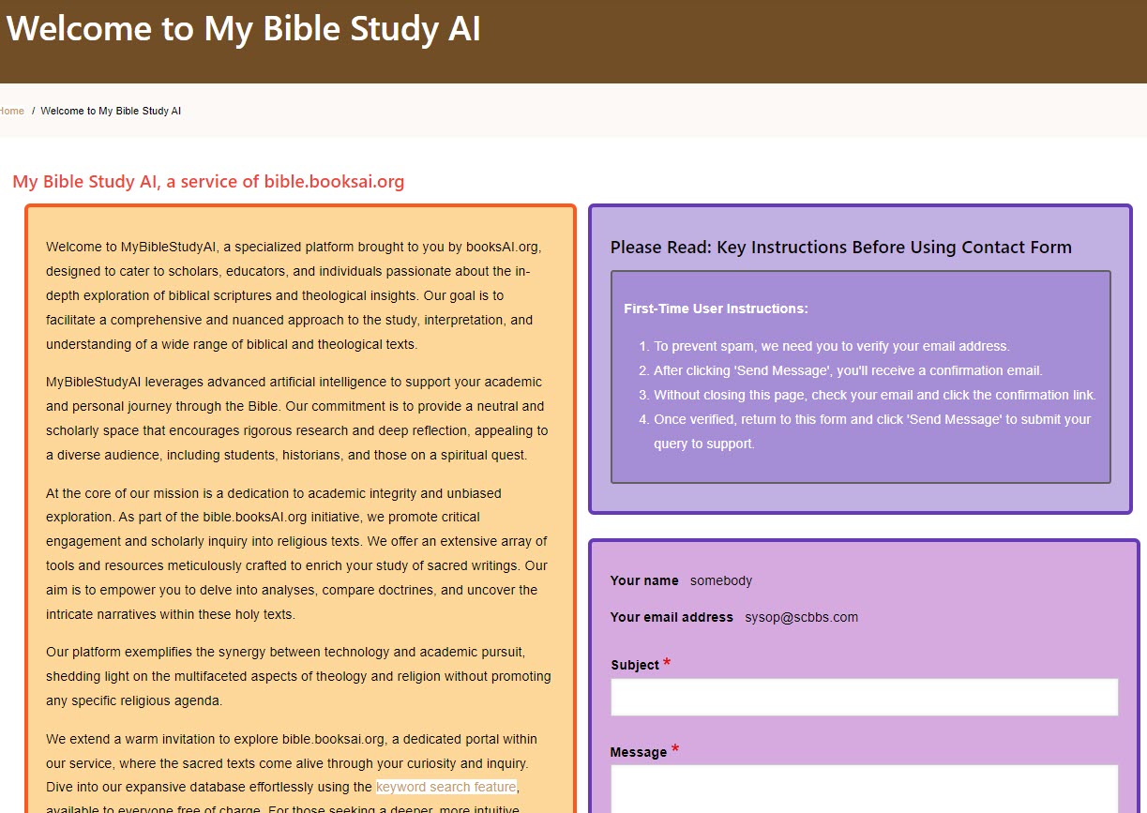Click heading 'My Bible Study AI, a service of bible.booksai.org'
Screen dimensions: 1147x813
pos(208,181)
